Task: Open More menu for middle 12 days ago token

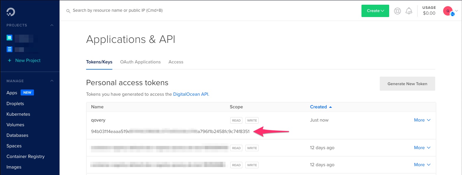Action: (x=422, y=148)
